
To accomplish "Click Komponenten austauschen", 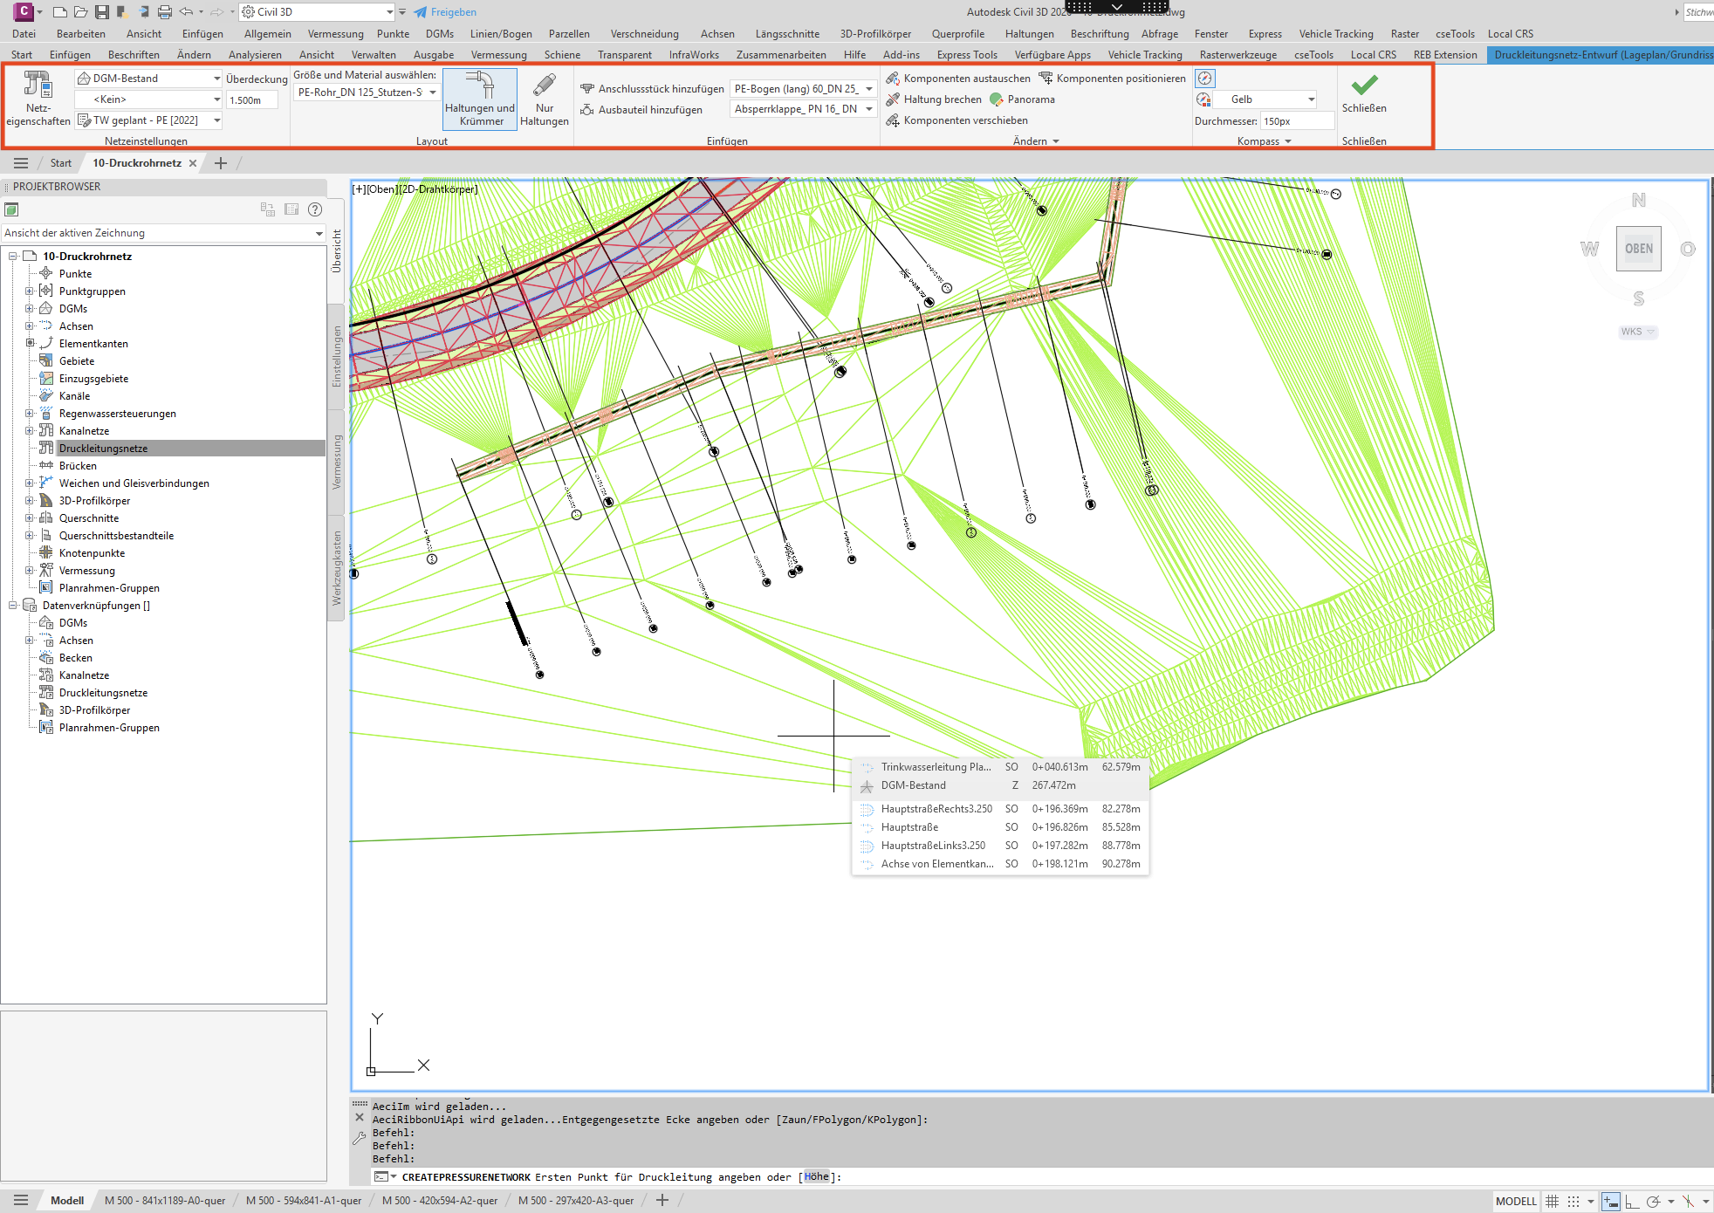I will [x=958, y=79].
